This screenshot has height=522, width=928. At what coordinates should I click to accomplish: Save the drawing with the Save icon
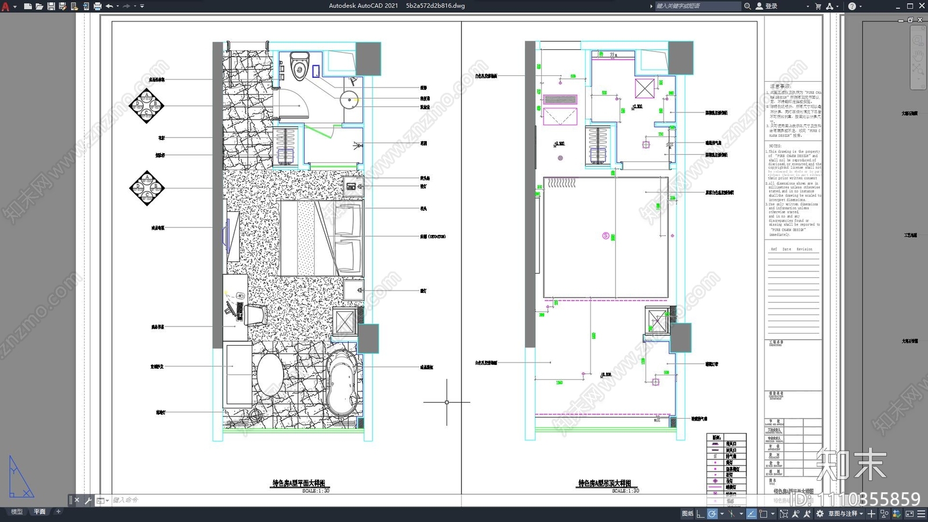(x=51, y=6)
